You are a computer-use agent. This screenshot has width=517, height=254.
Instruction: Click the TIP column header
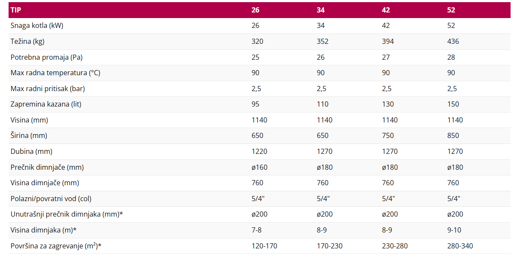15,10
